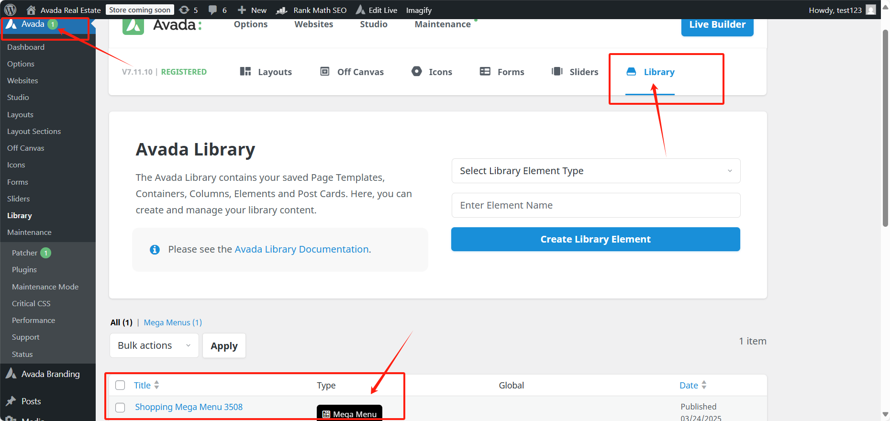The height and width of the screenshot is (421, 890).
Task: Click the Sliders icon in Avada toolbar
Action: pyautogui.click(x=557, y=71)
